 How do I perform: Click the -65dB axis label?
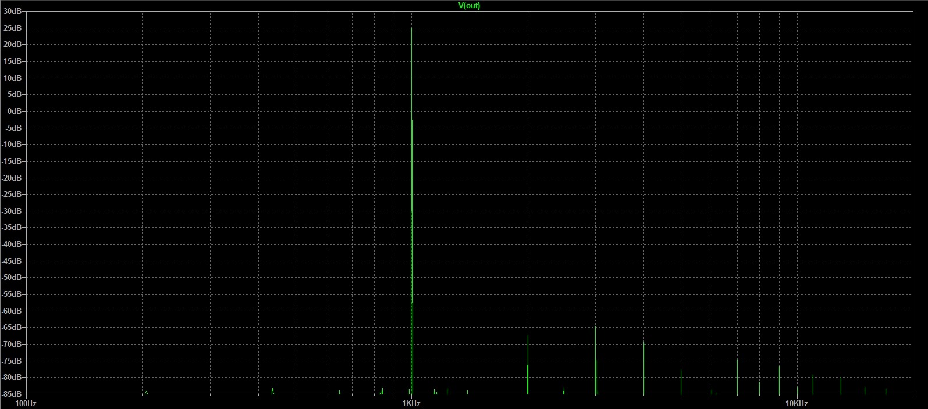(12, 327)
